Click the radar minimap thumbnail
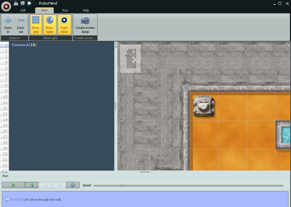Viewport: 291px width, 207px height. click(130, 59)
